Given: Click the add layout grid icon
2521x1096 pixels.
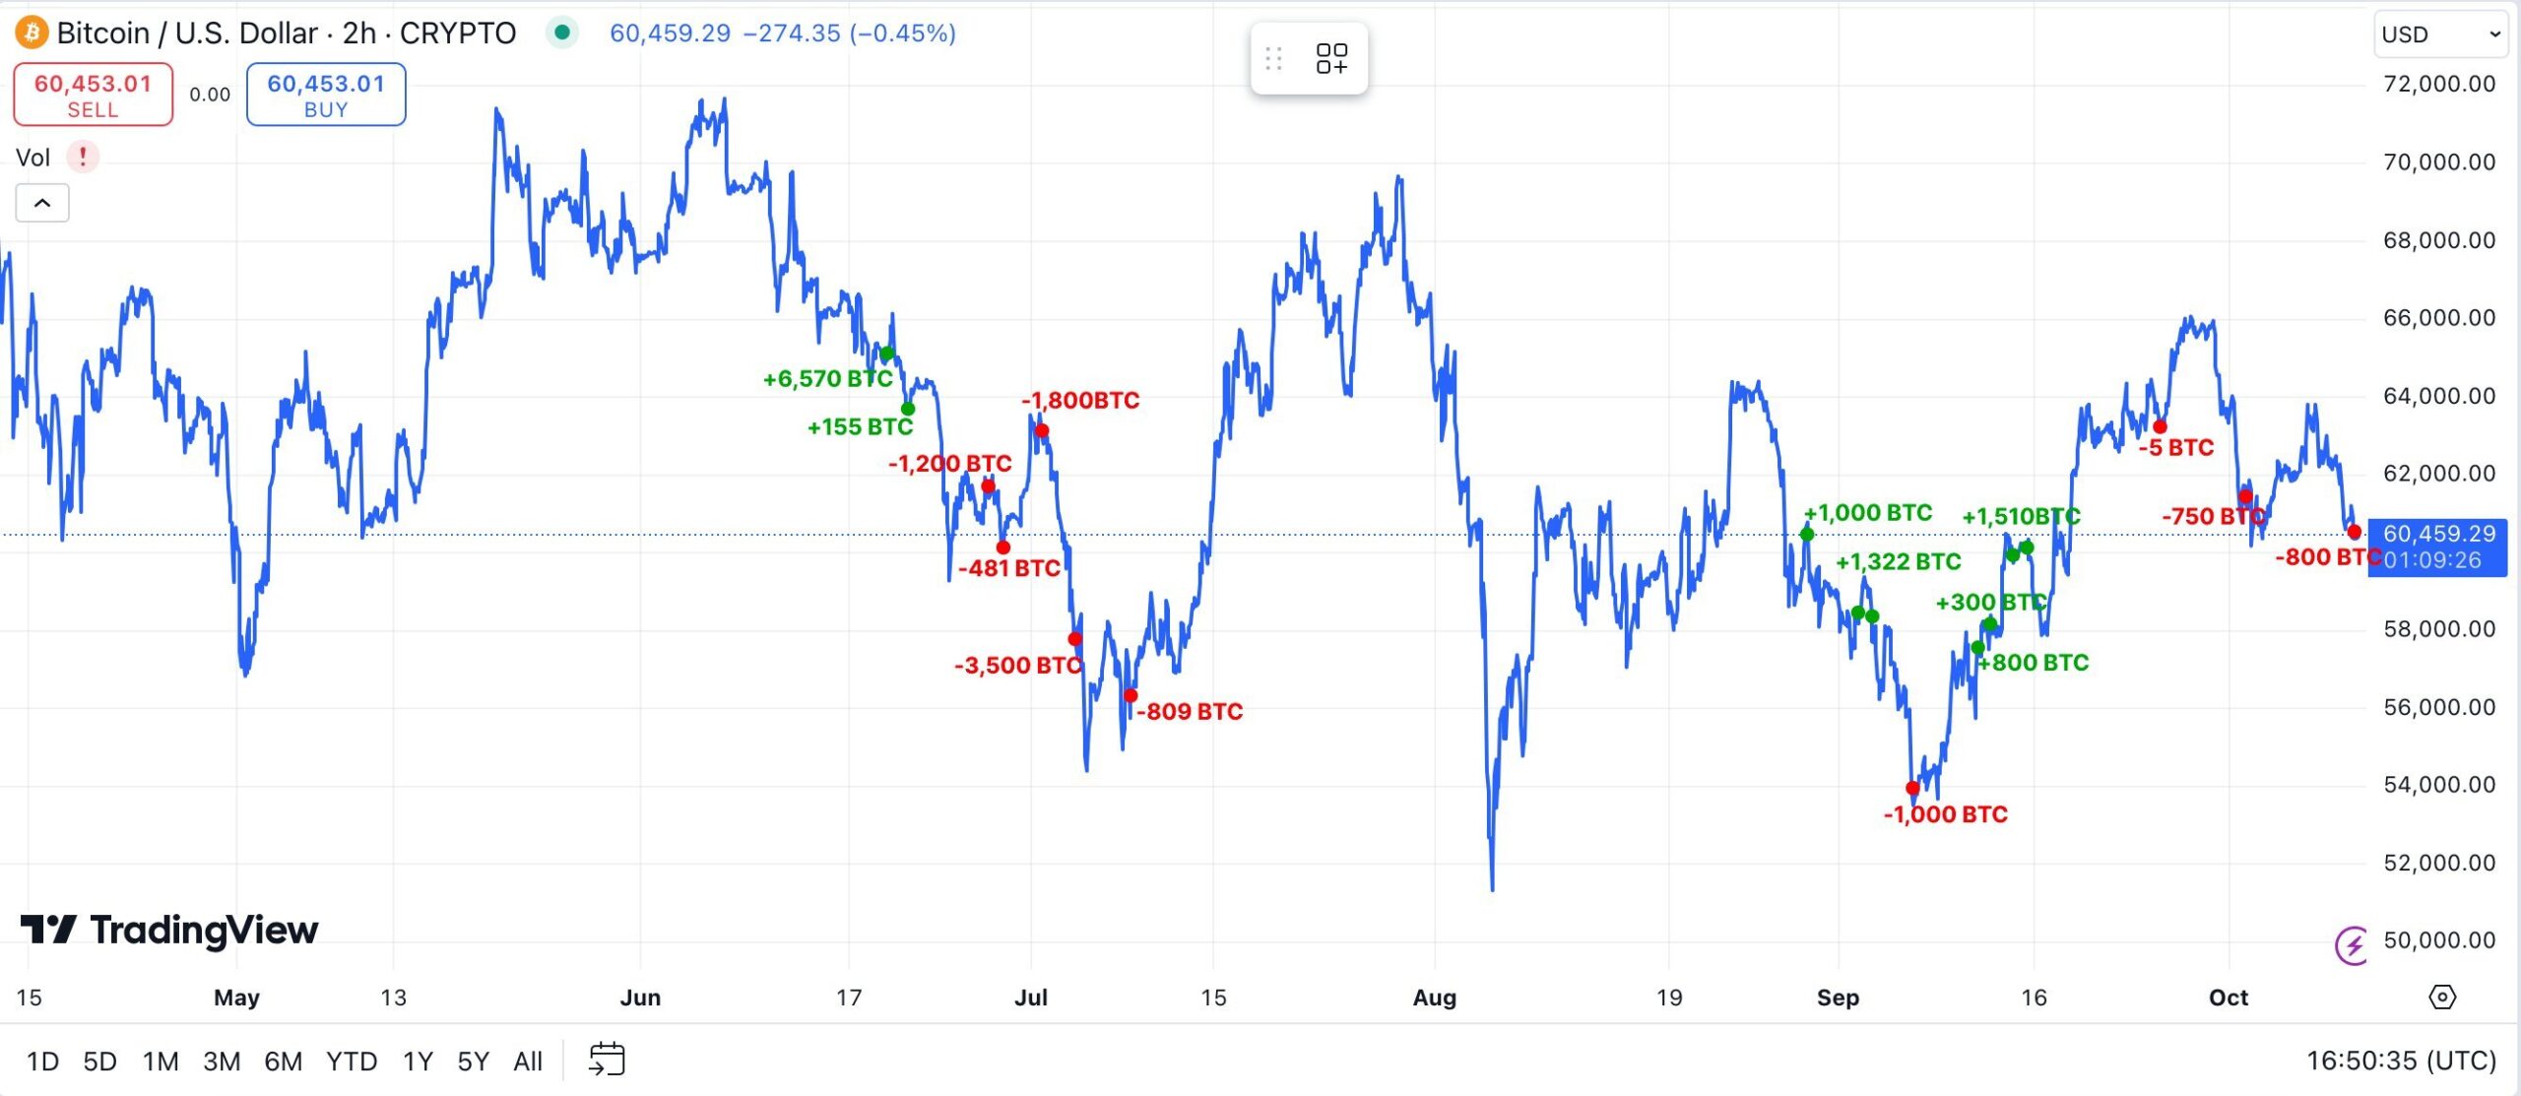Looking at the screenshot, I should point(1331,59).
